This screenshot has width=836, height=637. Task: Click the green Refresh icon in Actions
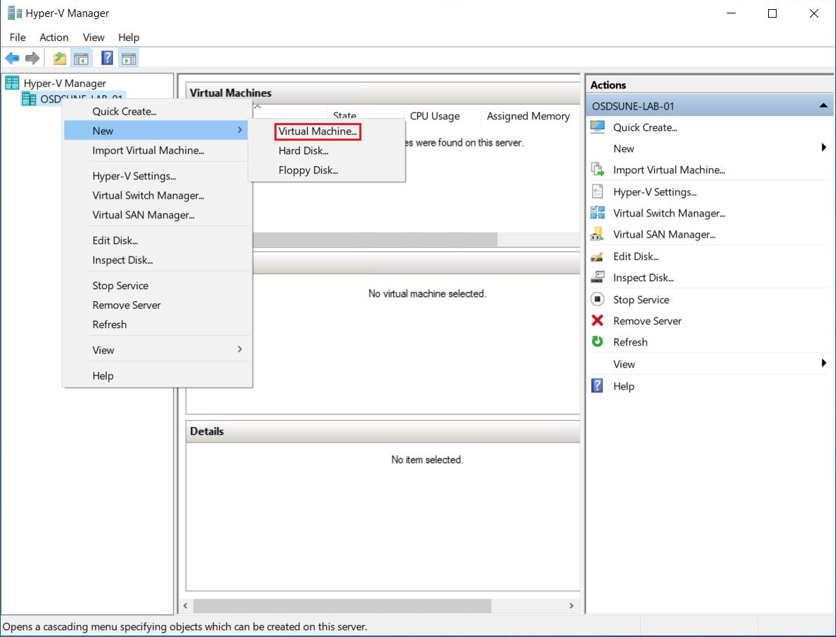coord(598,342)
